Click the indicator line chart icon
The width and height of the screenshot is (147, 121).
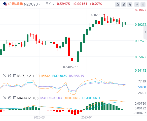pyautogui.click(x=118, y=5)
